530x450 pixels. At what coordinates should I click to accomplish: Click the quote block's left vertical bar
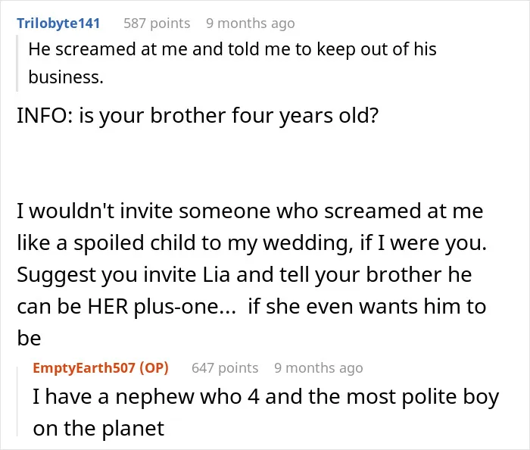[x=17, y=63]
